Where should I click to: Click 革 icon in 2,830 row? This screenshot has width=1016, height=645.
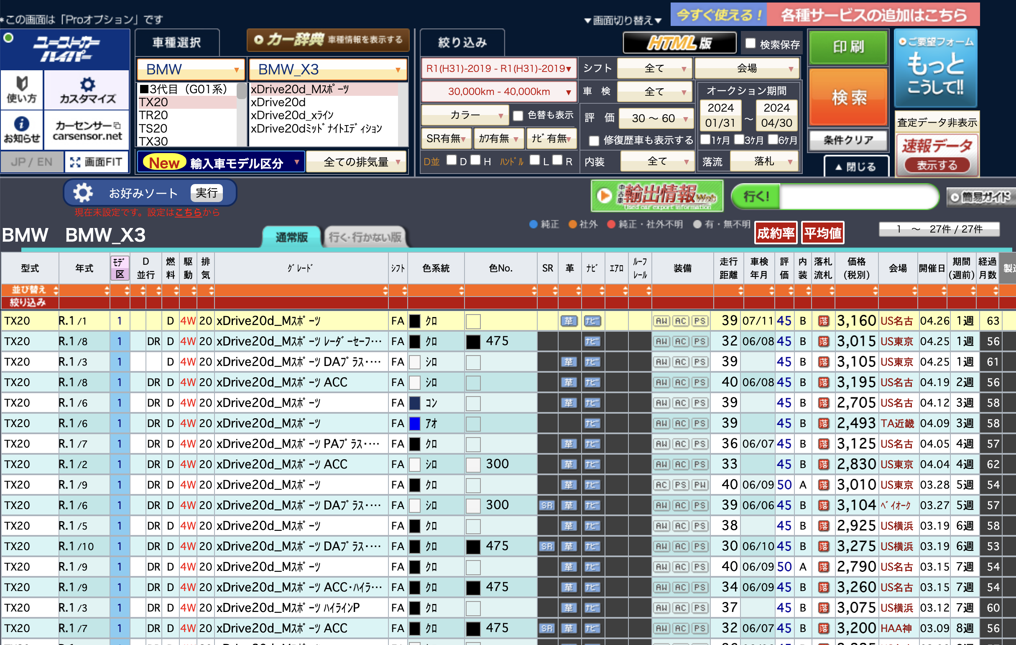click(569, 464)
